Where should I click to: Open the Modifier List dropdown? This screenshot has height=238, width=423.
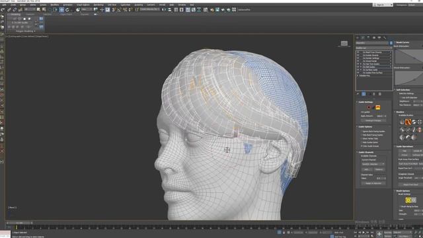tap(374, 48)
